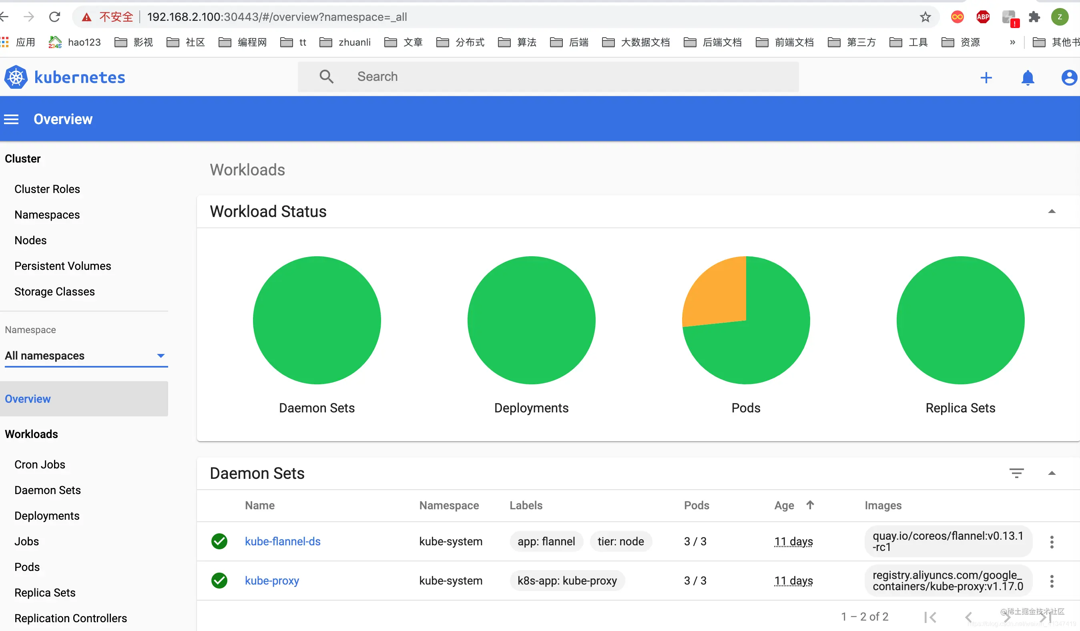Open the Nodes page

[x=30, y=241]
